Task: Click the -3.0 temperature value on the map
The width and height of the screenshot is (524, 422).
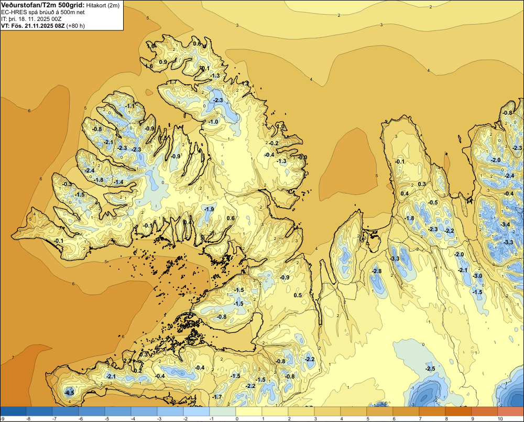Action: point(477,276)
